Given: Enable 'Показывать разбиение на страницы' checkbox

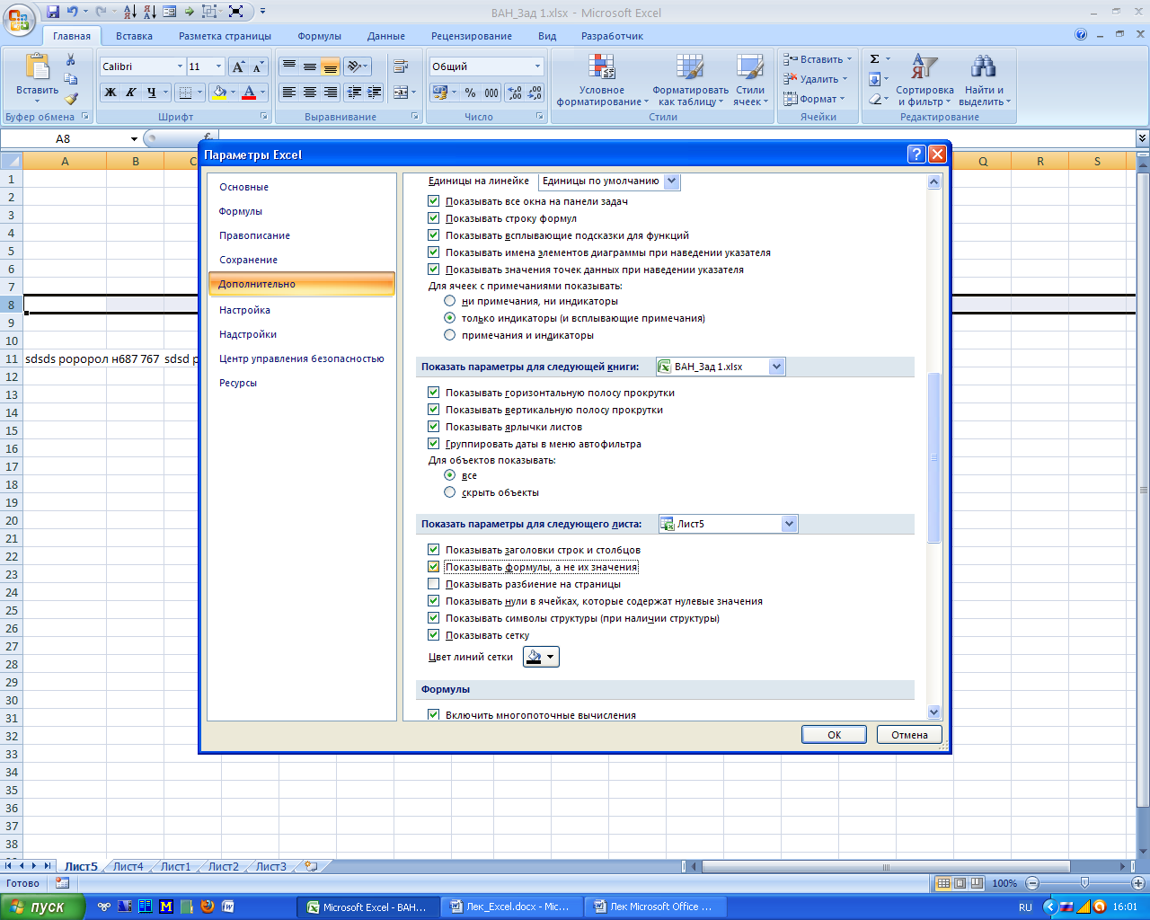Looking at the screenshot, I should tap(434, 584).
